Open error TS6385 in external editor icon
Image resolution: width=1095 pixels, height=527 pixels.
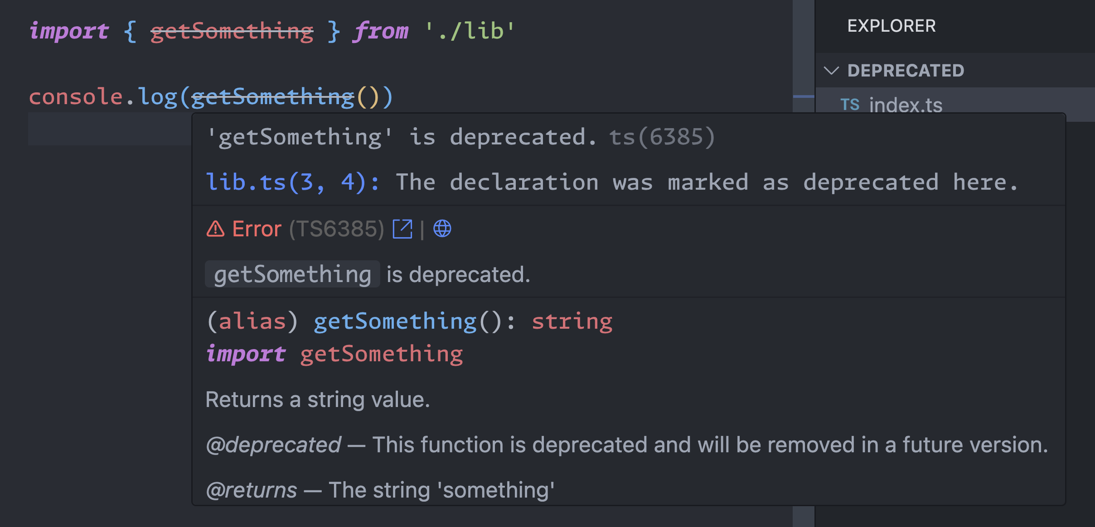[402, 229]
